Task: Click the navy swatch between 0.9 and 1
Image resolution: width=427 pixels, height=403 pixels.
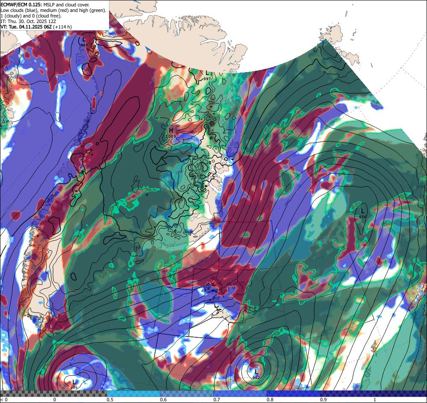Action: tap(347, 394)
